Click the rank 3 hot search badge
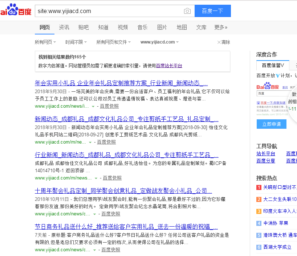Viewport: 297px width, 256px height. tap(259, 211)
